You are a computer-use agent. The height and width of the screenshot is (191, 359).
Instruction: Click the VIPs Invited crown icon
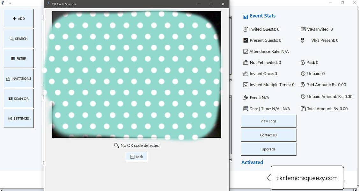303,29
